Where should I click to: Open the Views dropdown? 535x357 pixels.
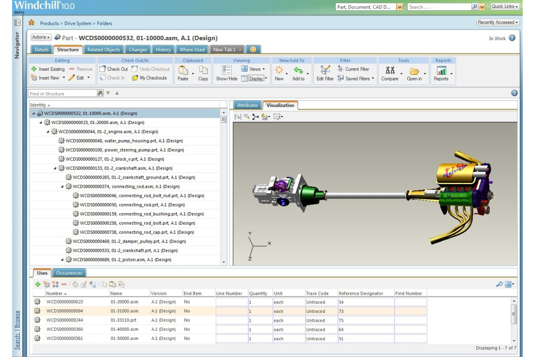253,69
